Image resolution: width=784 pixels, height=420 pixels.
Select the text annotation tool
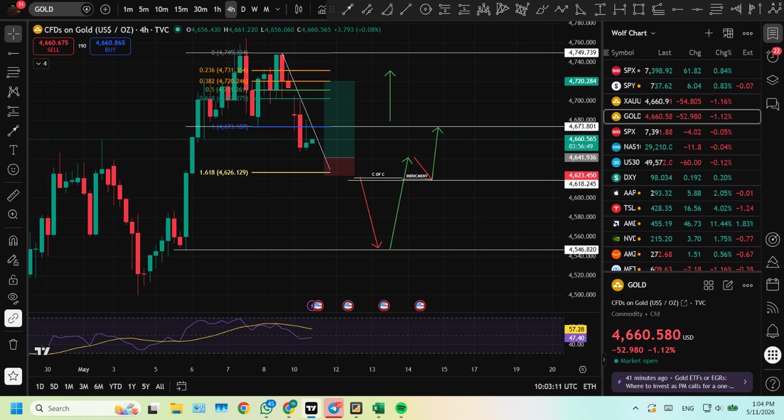click(13, 149)
